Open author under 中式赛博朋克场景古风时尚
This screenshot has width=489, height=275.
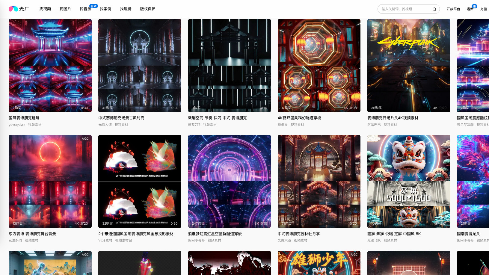(105, 125)
